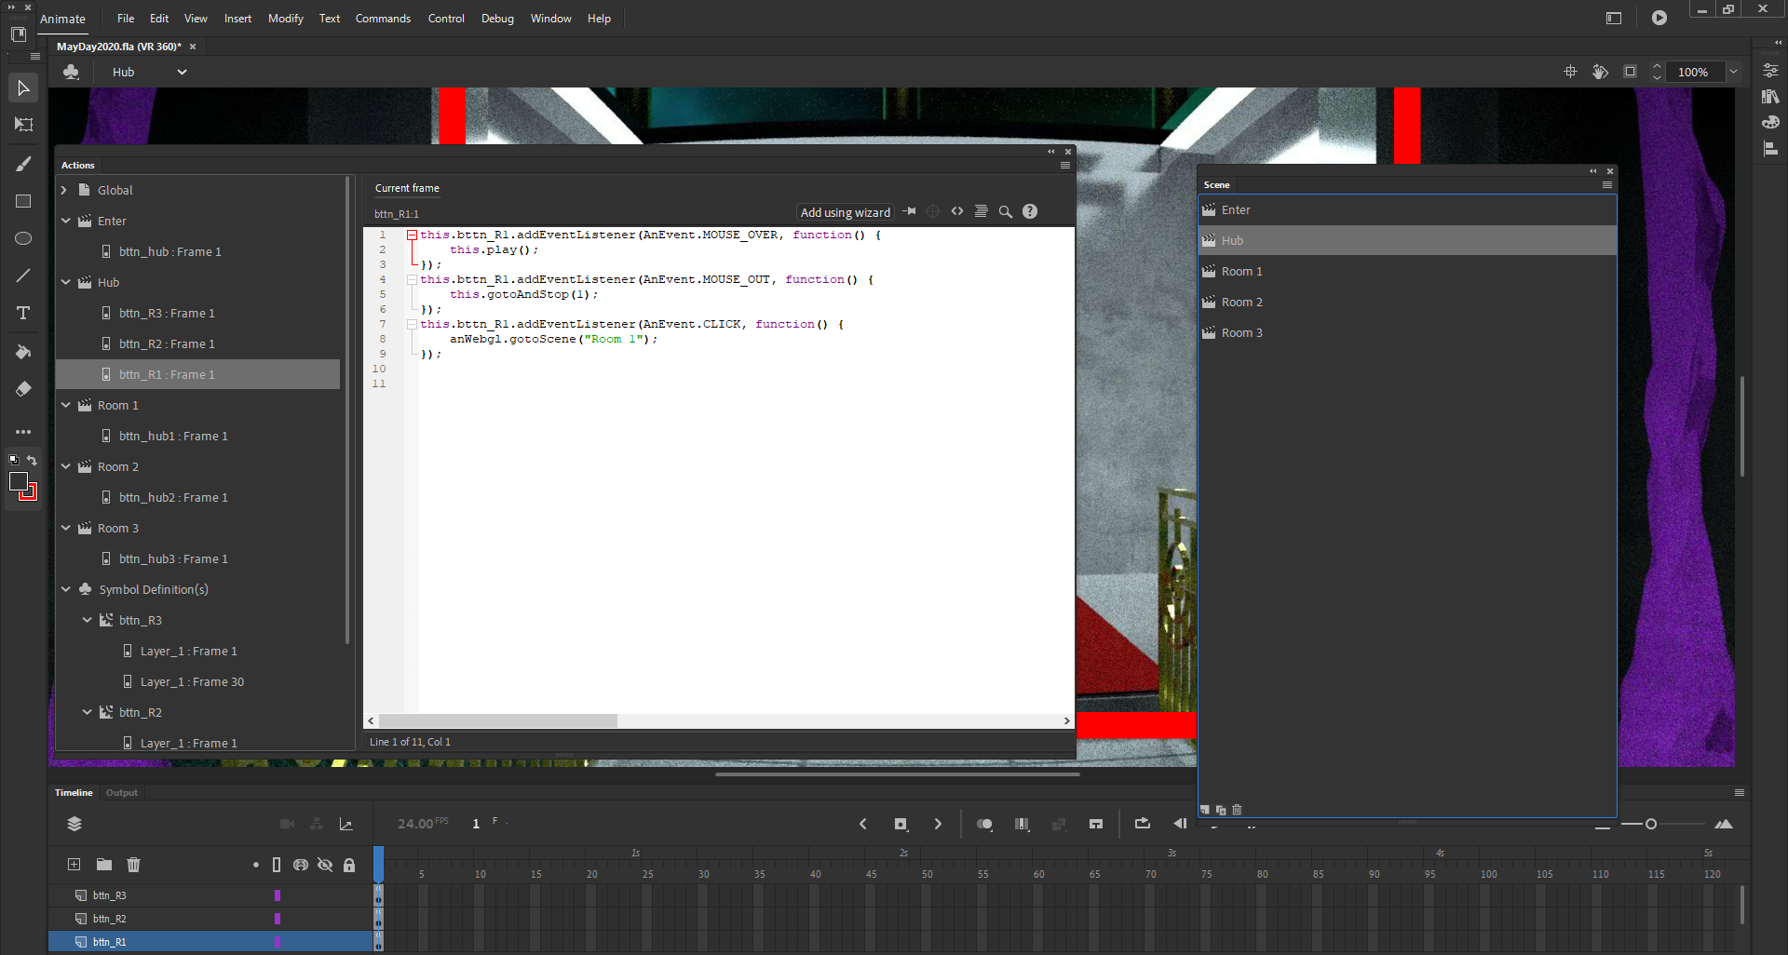Screen dimensions: 1788x955
Task: Toggle Hide or Show All Layers visibility
Action: pyautogui.click(x=325, y=865)
